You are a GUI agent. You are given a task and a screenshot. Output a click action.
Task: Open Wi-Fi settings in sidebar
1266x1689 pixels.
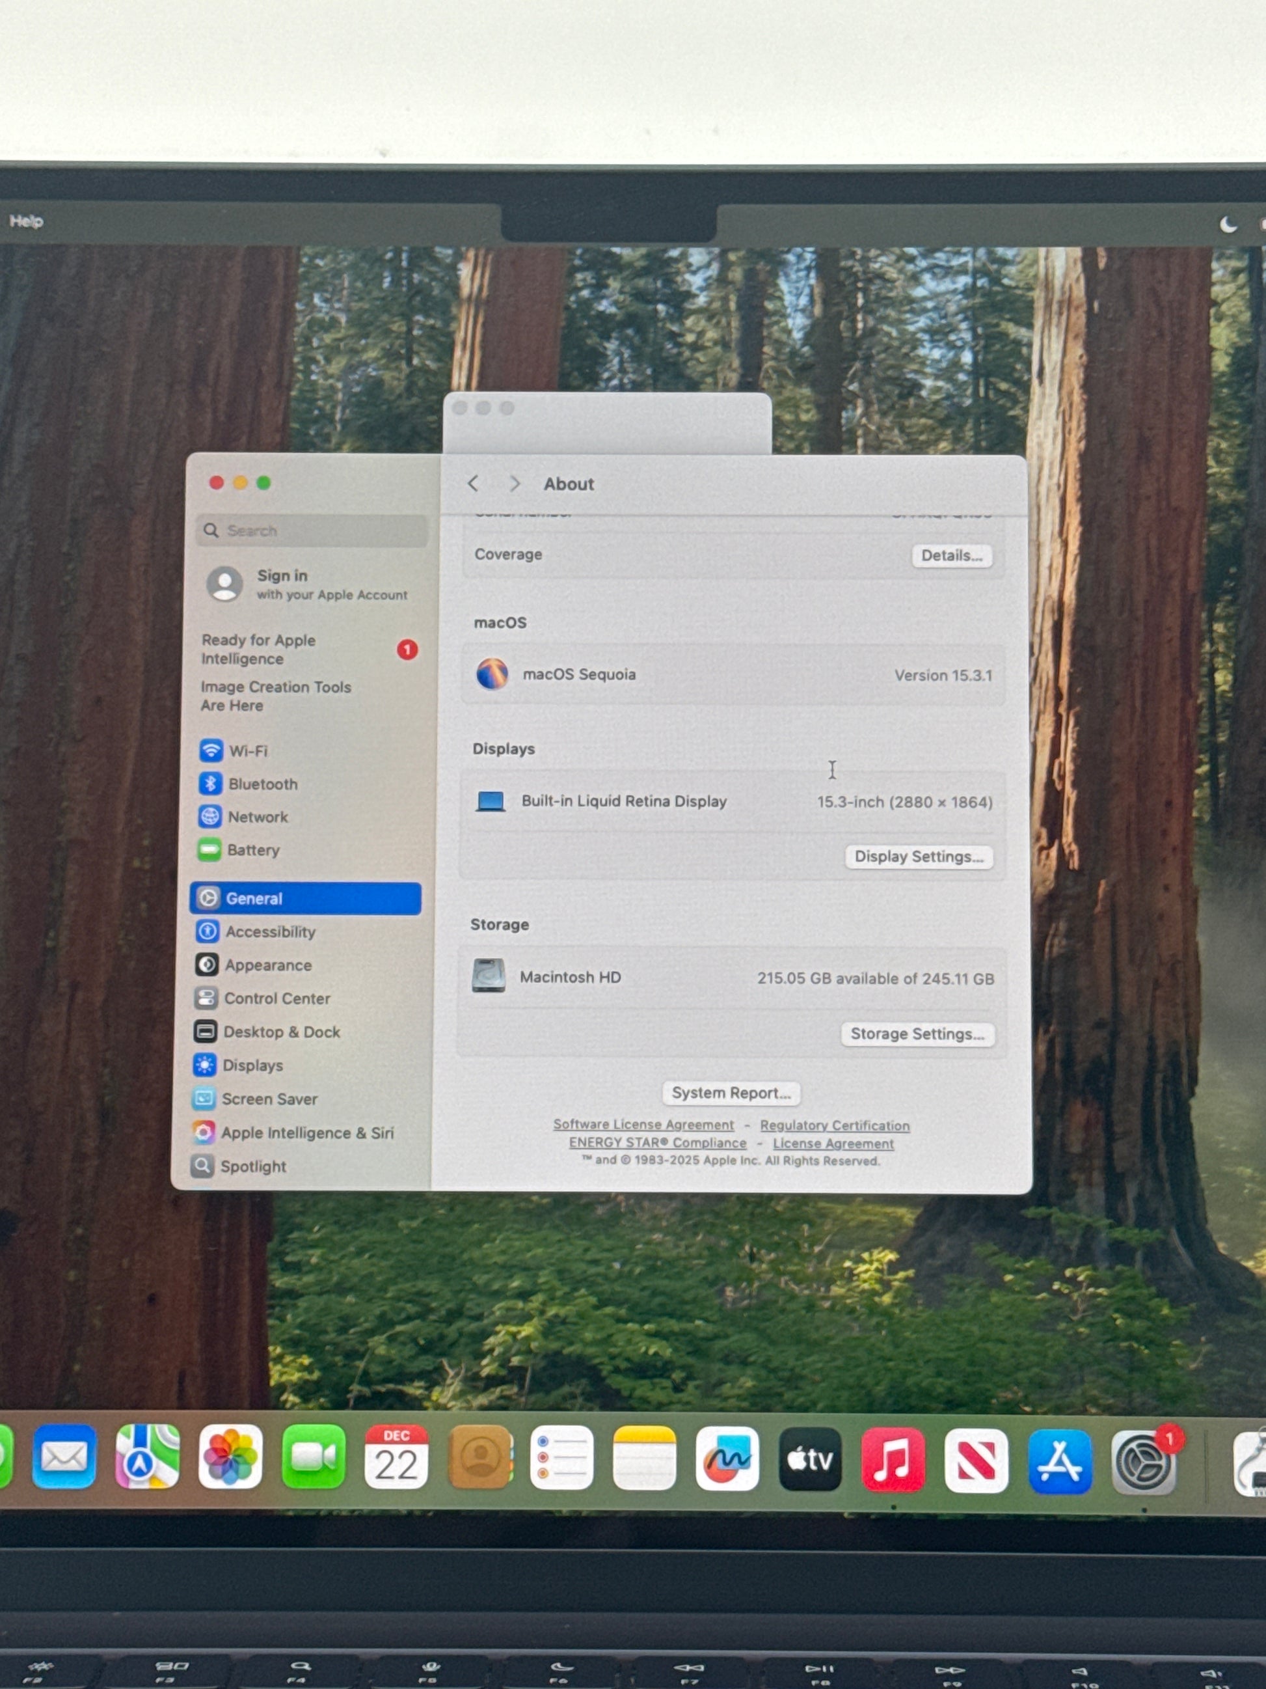click(x=247, y=750)
